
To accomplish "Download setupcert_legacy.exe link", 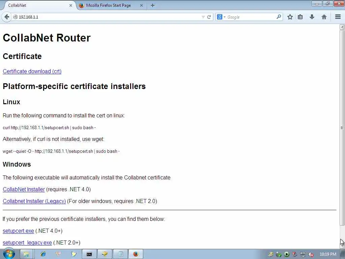I will click(27, 243).
